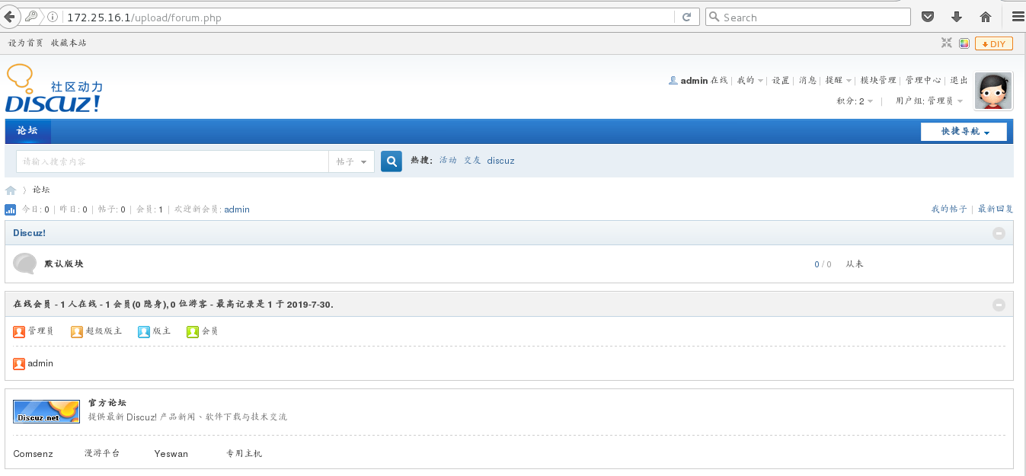Show site information via the info icon
Screen dimensions: 1026x476
pyautogui.click(x=53, y=17)
